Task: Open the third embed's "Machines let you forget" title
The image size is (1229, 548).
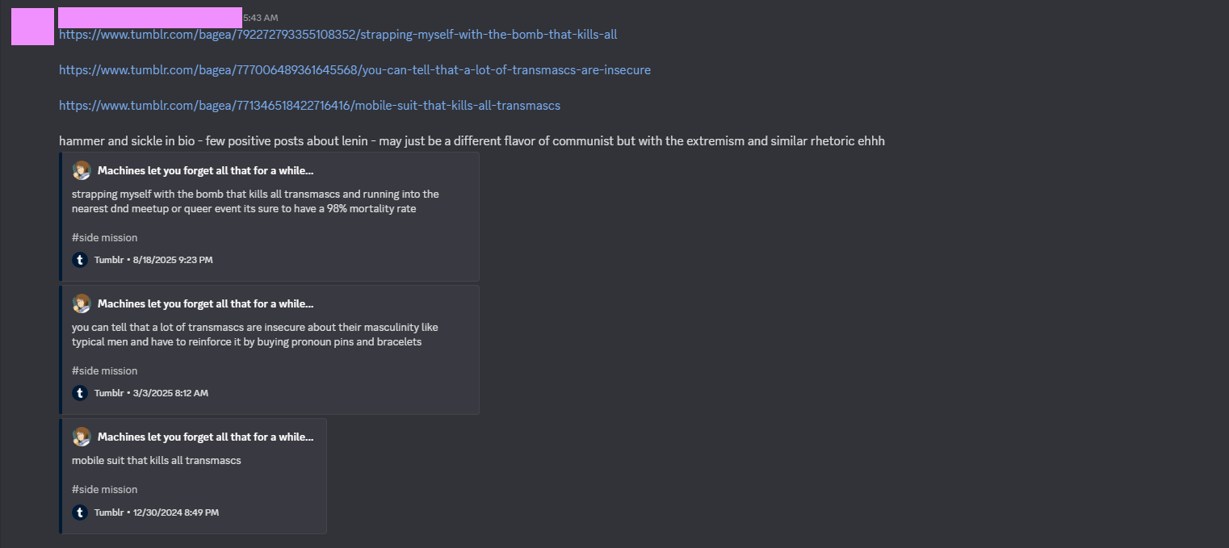Action: point(205,437)
